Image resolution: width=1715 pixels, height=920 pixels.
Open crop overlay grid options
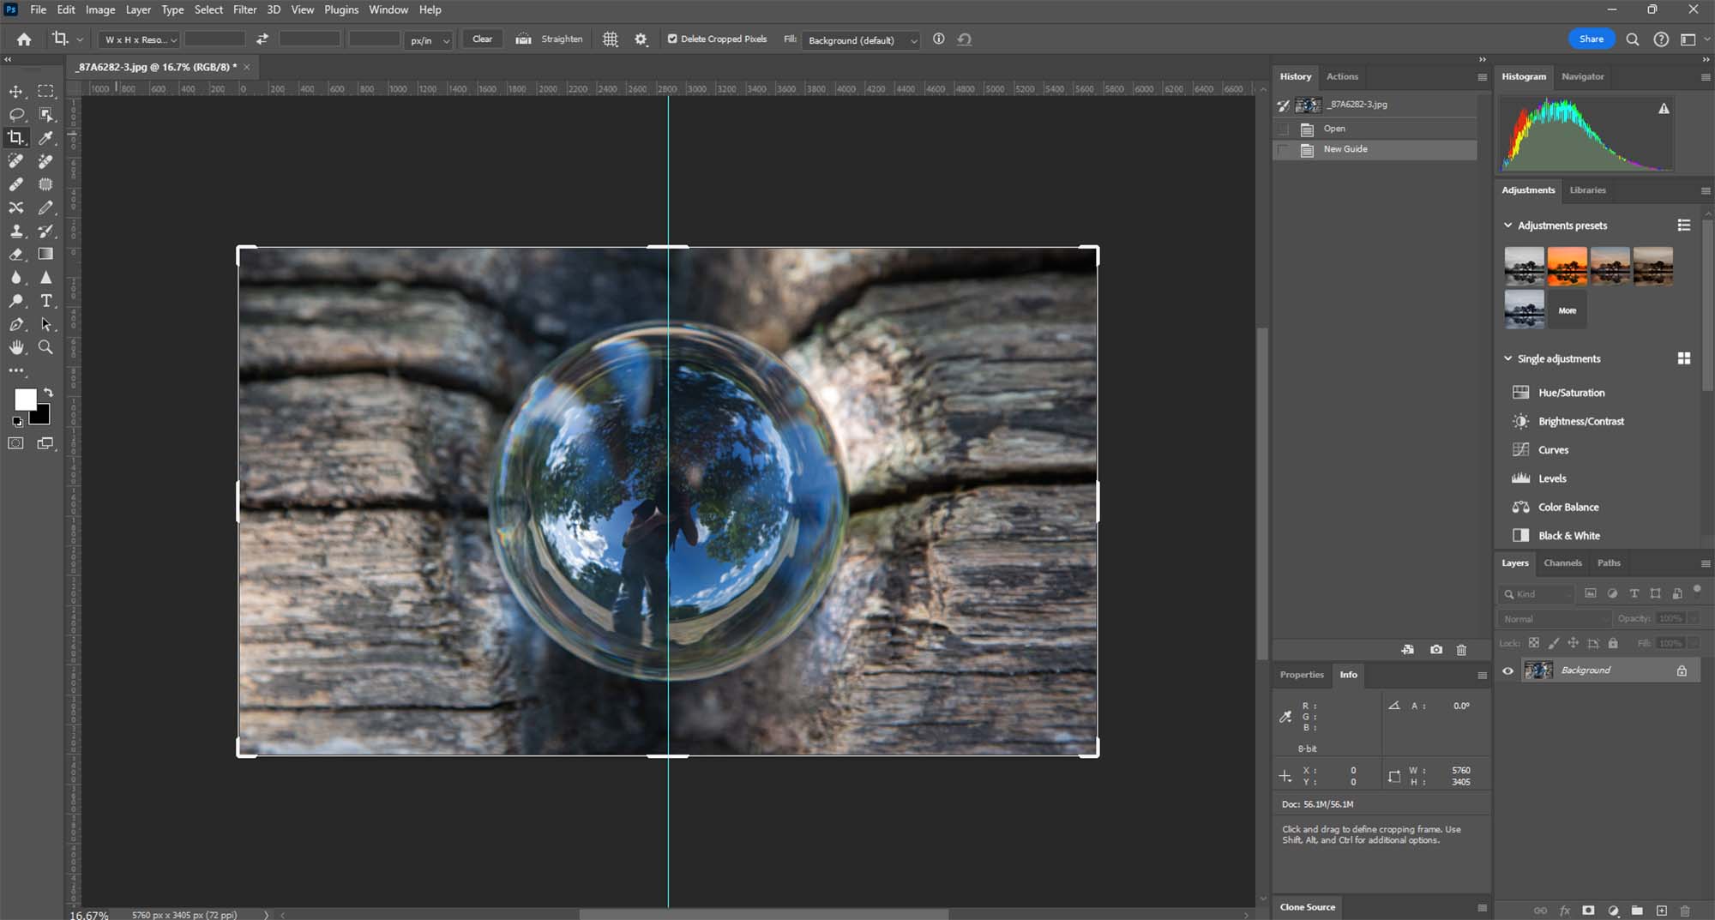point(611,39)
